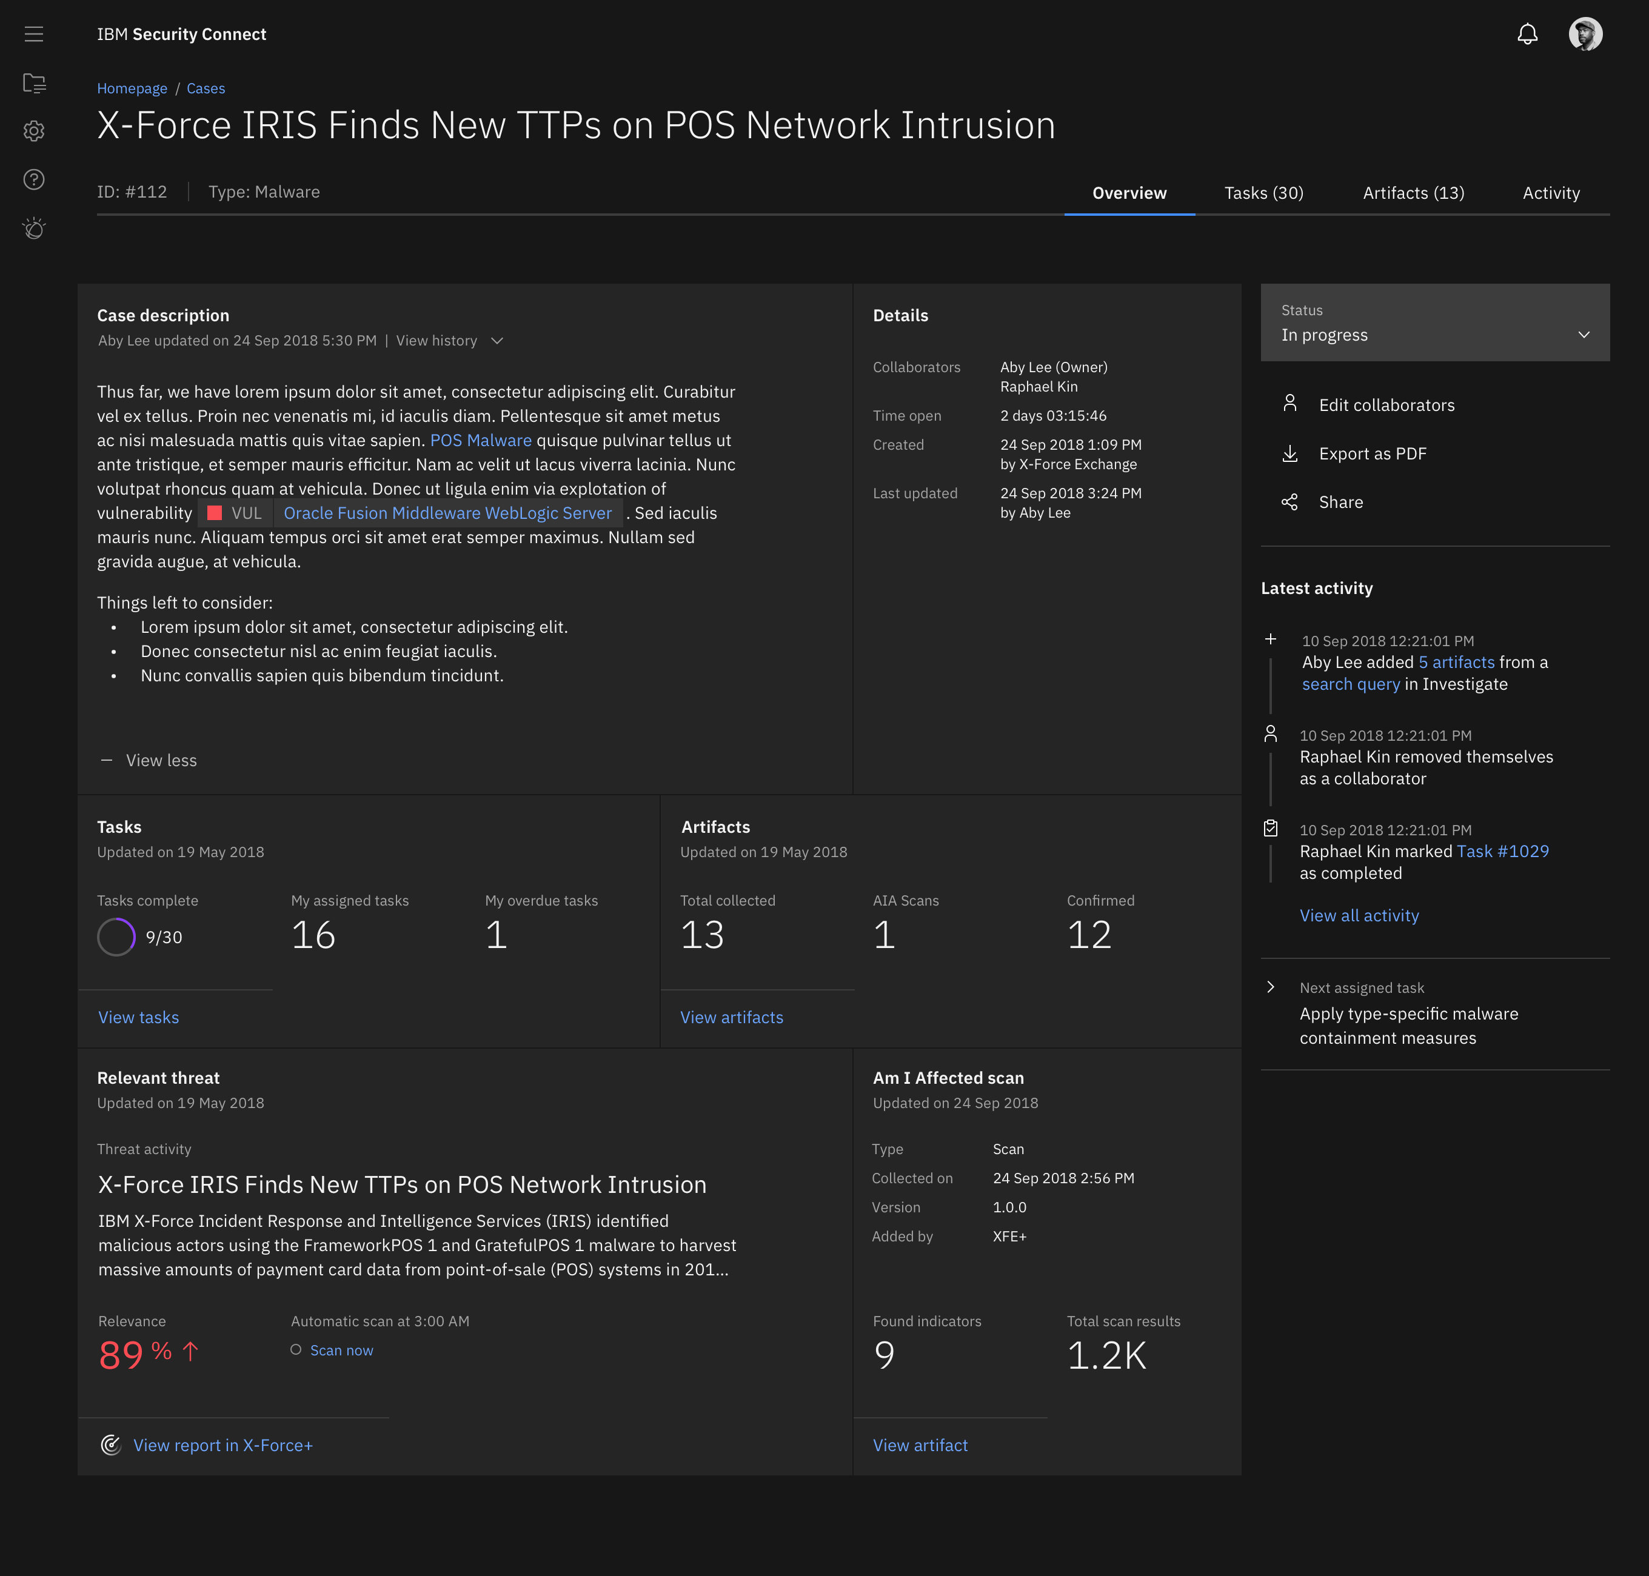The height and width of the screenshot is (1576, 1649).
Task: Switch to the Overview tab
Action: pyautogui.click(x=1129, y=193)
